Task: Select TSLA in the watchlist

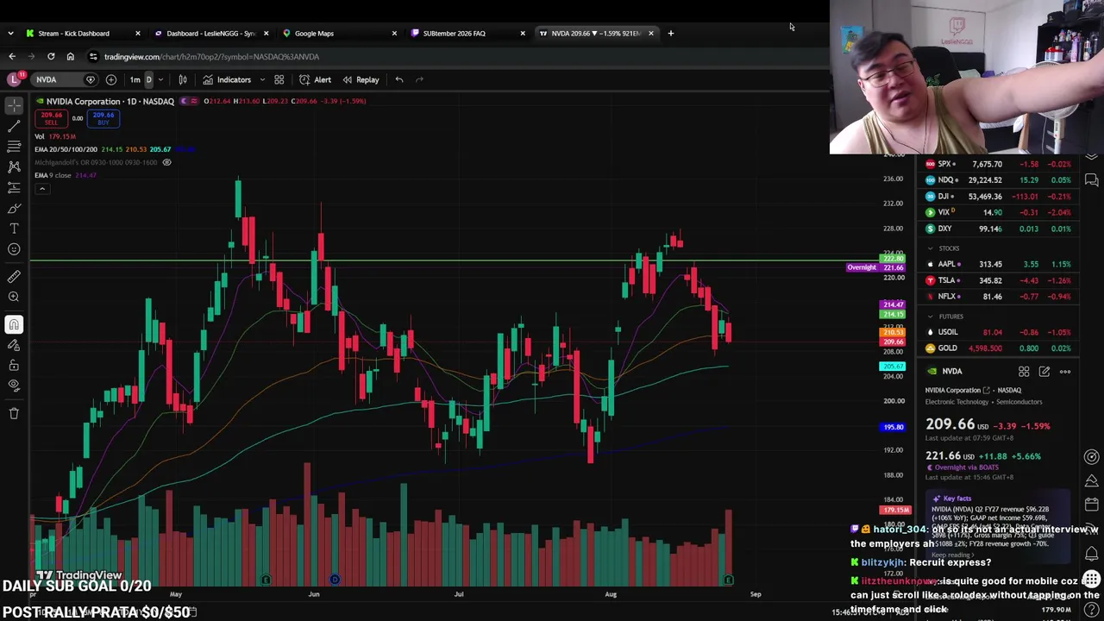Action: (x=999, y=280)
